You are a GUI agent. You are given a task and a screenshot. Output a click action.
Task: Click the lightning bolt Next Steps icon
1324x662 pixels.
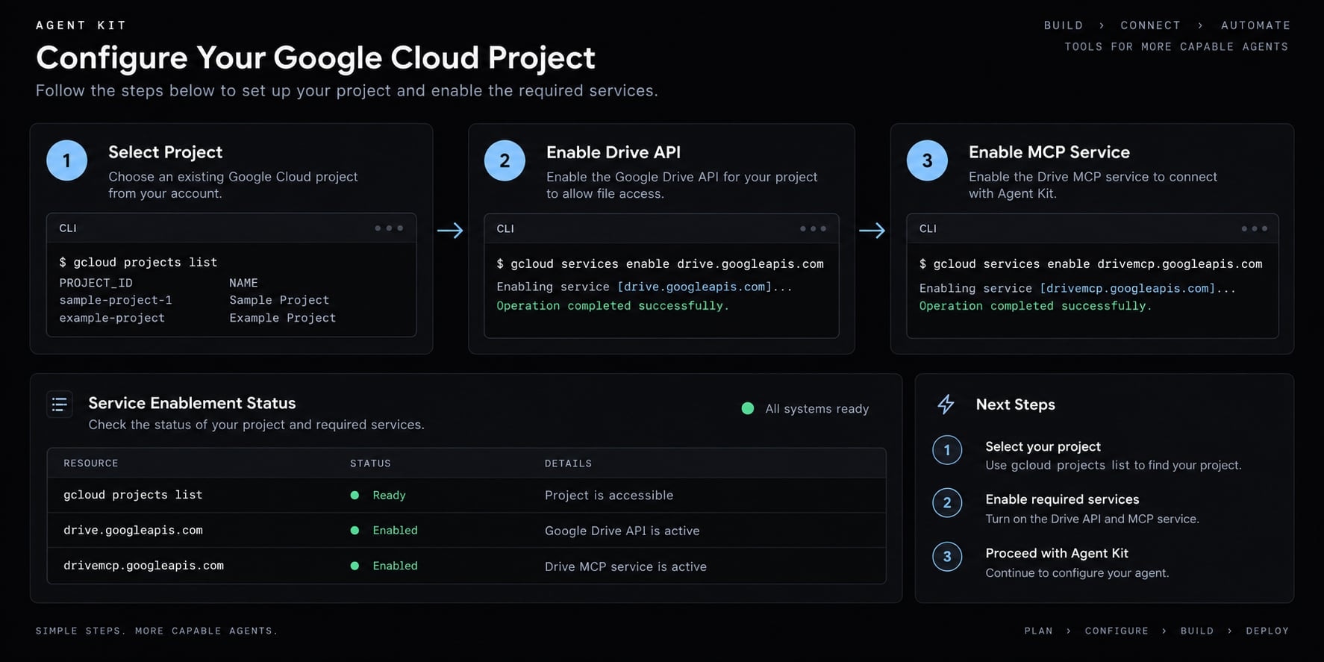click(x=946, y=405)
